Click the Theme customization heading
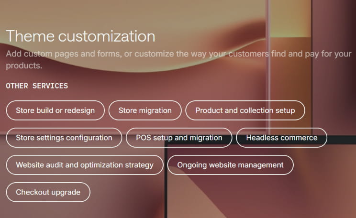 (80, 36)
